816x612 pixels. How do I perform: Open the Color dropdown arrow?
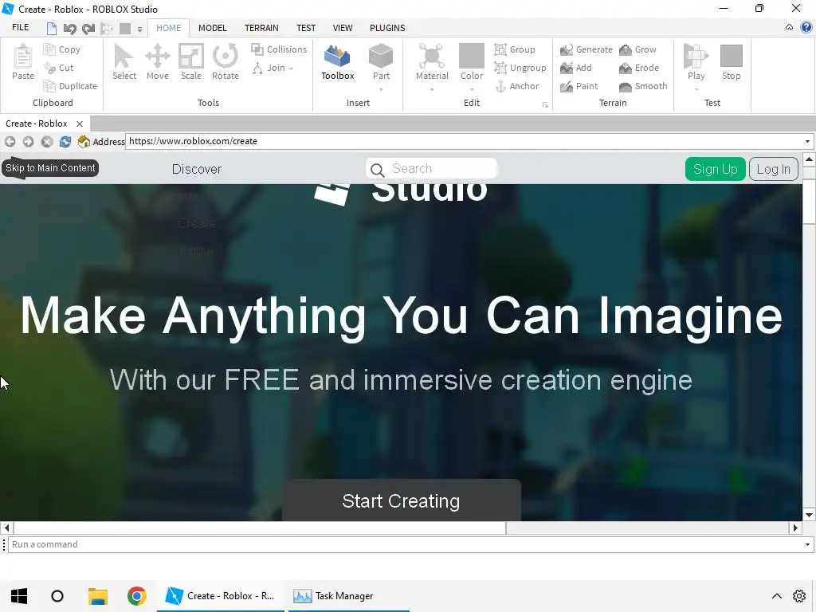[x=472, y=89]
